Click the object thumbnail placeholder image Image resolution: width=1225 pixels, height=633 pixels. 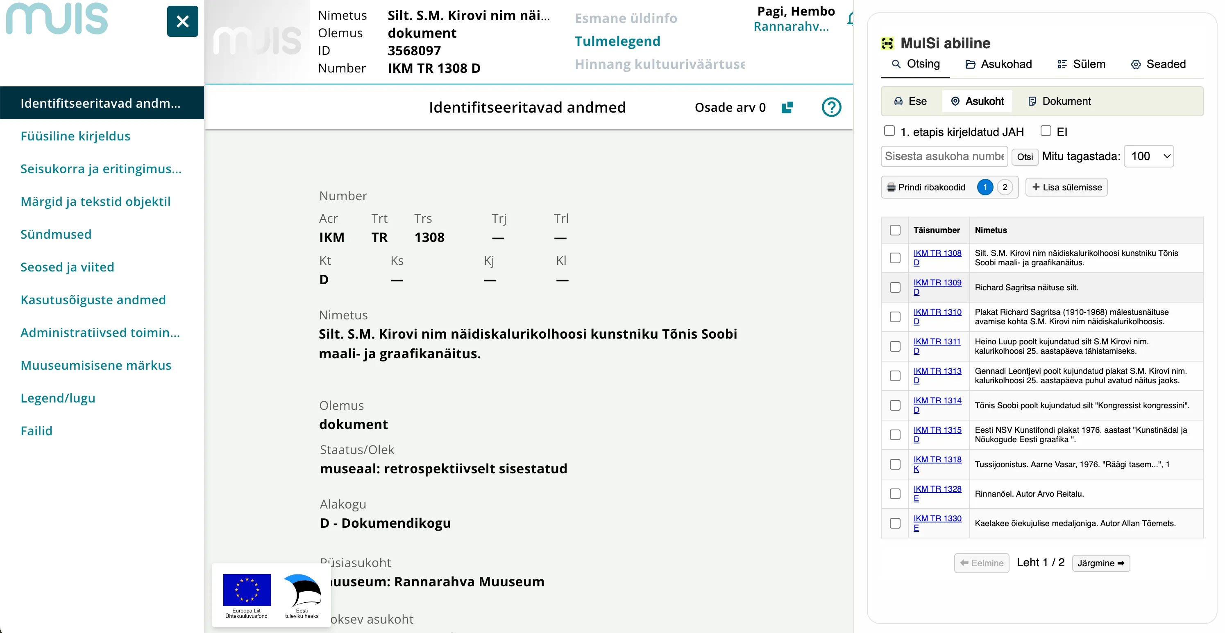click(257, 42)
